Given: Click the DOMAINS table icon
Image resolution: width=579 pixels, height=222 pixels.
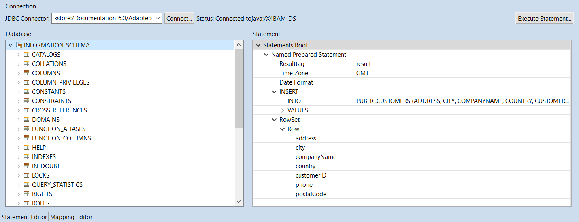Looking at the screenshot, I should (x=27, y=120).
